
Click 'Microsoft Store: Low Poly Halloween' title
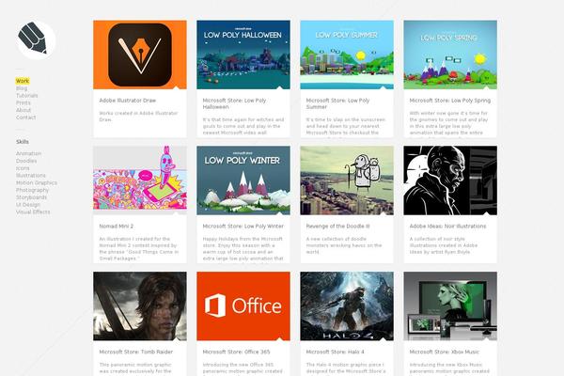pos(234,103)
